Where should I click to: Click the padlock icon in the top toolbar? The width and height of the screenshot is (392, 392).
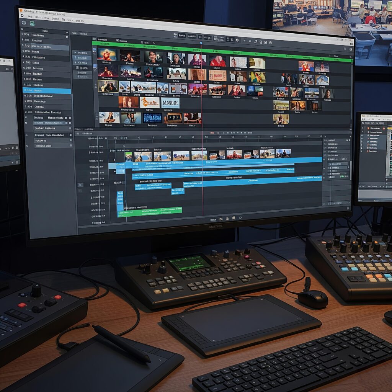[200, 37]
